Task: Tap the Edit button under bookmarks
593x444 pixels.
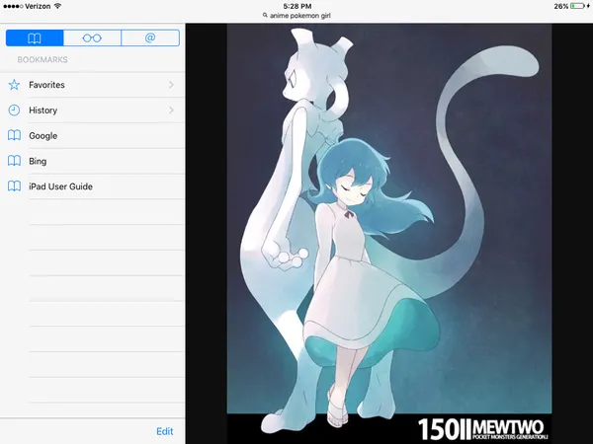Action: pyautogui.click(x=164, y=431)
